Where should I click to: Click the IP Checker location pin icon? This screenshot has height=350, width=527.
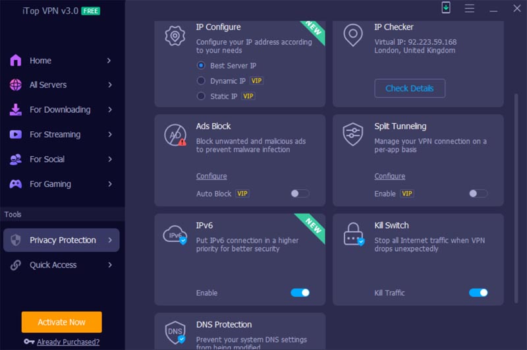[x=353, y=35]
